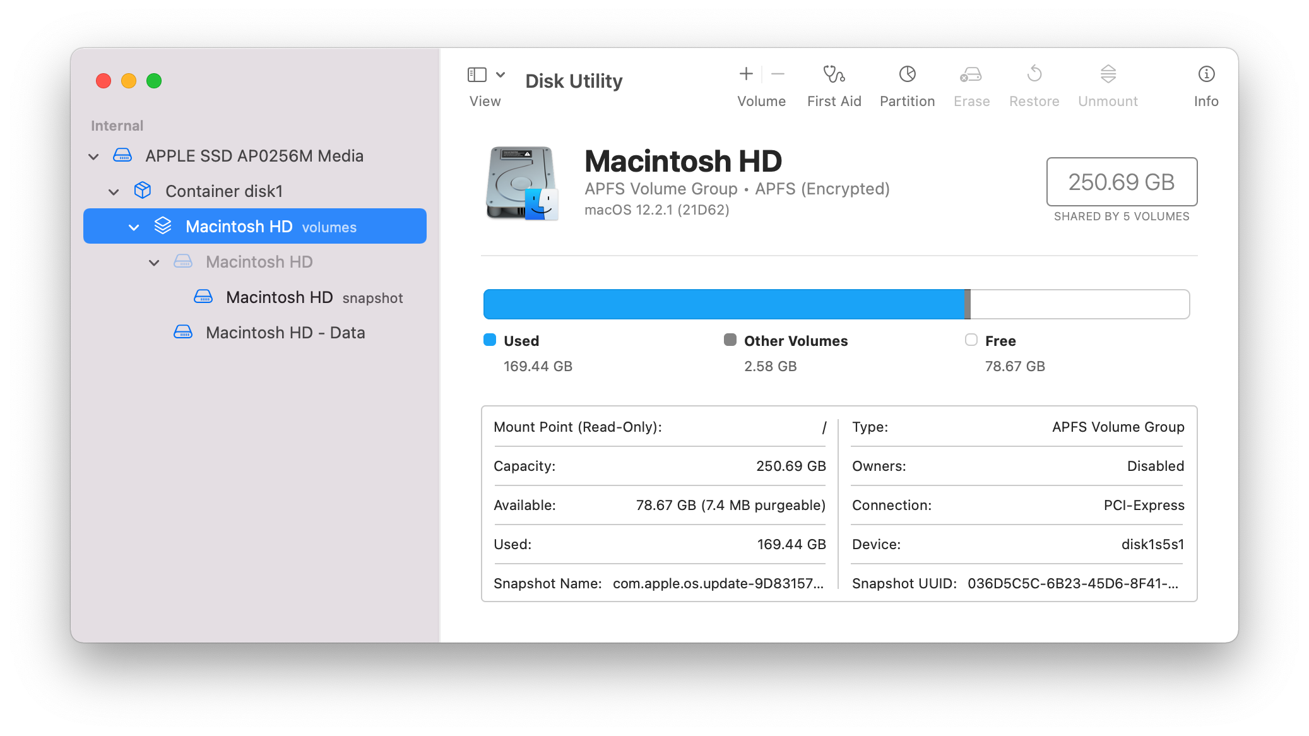Viewport: 1309px width, 736px height.
Task: Toggle the sidebar View icon
Action: coord(477,75)
